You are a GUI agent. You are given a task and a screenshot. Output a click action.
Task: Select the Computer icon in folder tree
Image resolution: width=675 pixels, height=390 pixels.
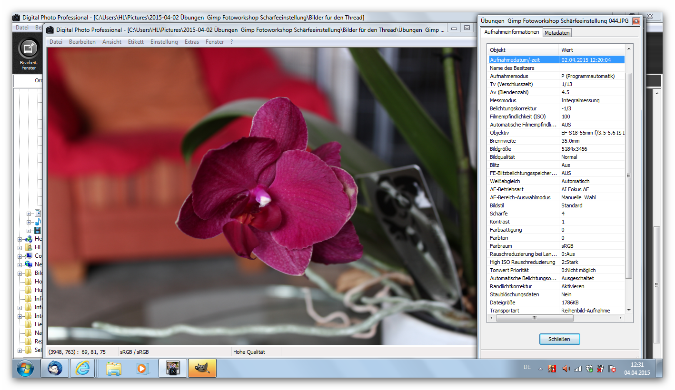point(29,256)
